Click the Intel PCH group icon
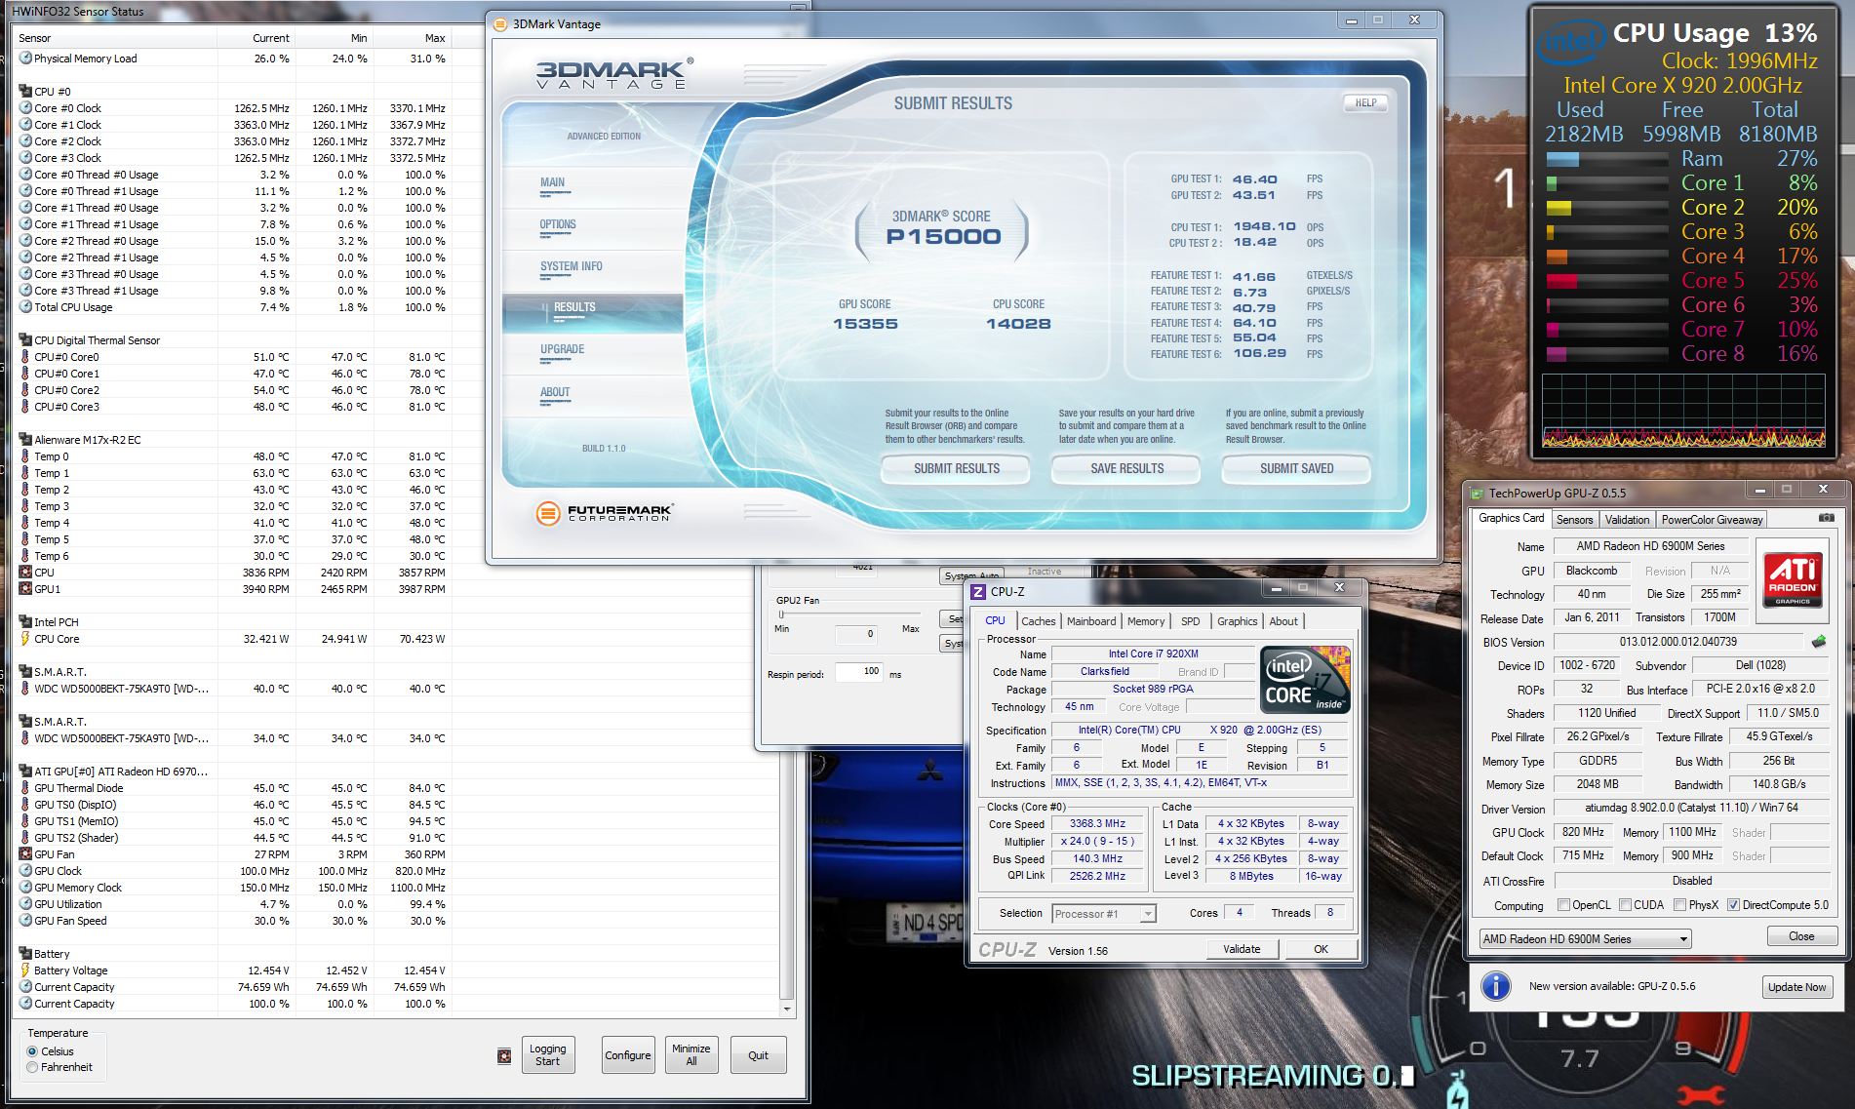 click(x=25, y=622)
